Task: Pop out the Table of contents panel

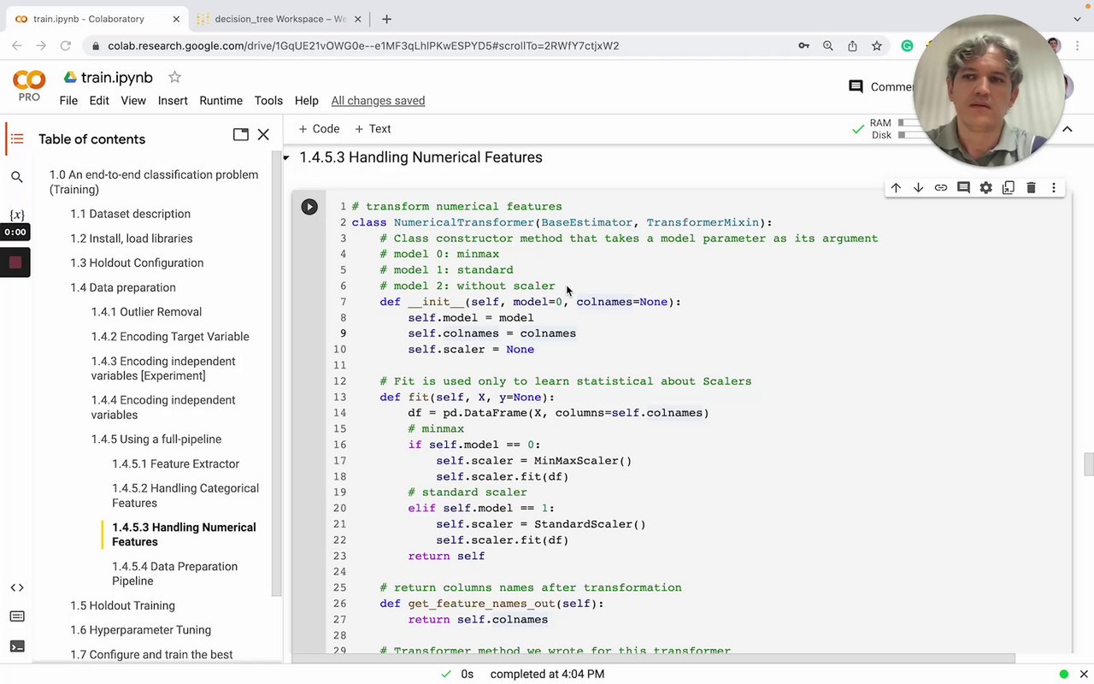Action: [x=241, y=135]
